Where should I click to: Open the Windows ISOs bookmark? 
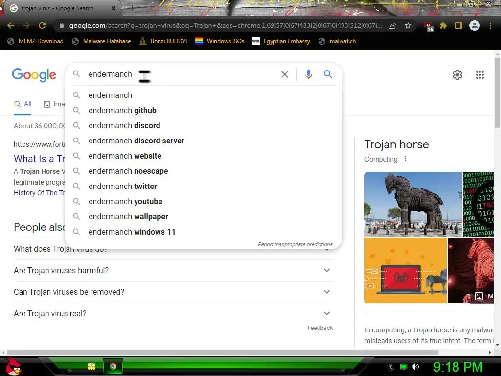(220, 41)
